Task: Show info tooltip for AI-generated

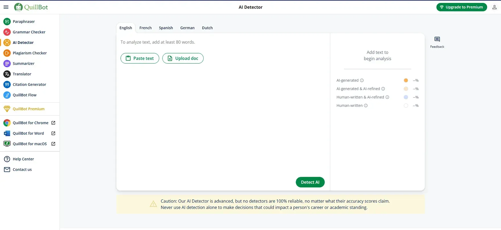Action: (x=362, y=80)
